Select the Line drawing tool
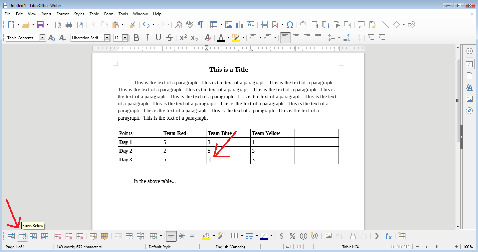Image resolution: width=478 pixels, height=252 pixels. coord(386,25)
